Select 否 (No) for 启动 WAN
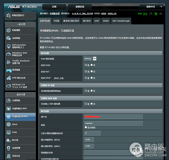The width and height of the screenshot is (169, 160). (x=92, y=65)
